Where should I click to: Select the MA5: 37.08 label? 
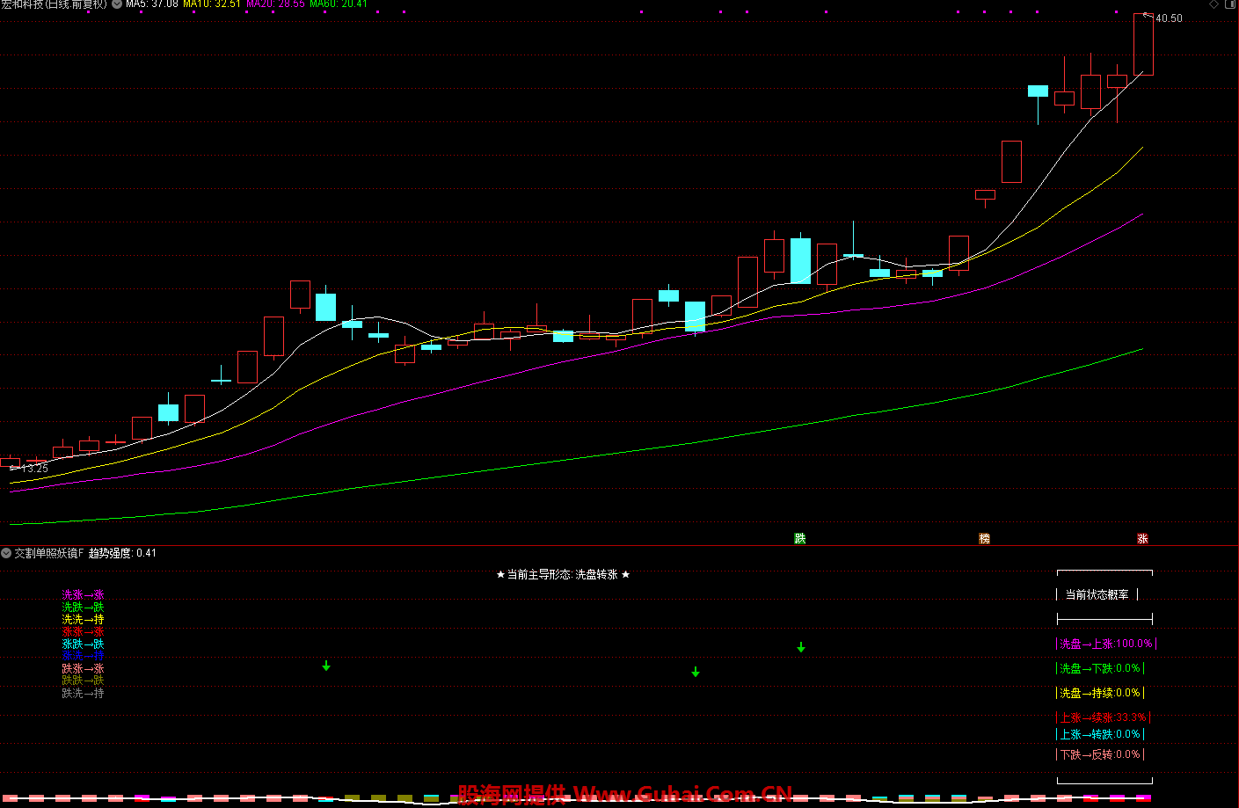coord(152,4)
